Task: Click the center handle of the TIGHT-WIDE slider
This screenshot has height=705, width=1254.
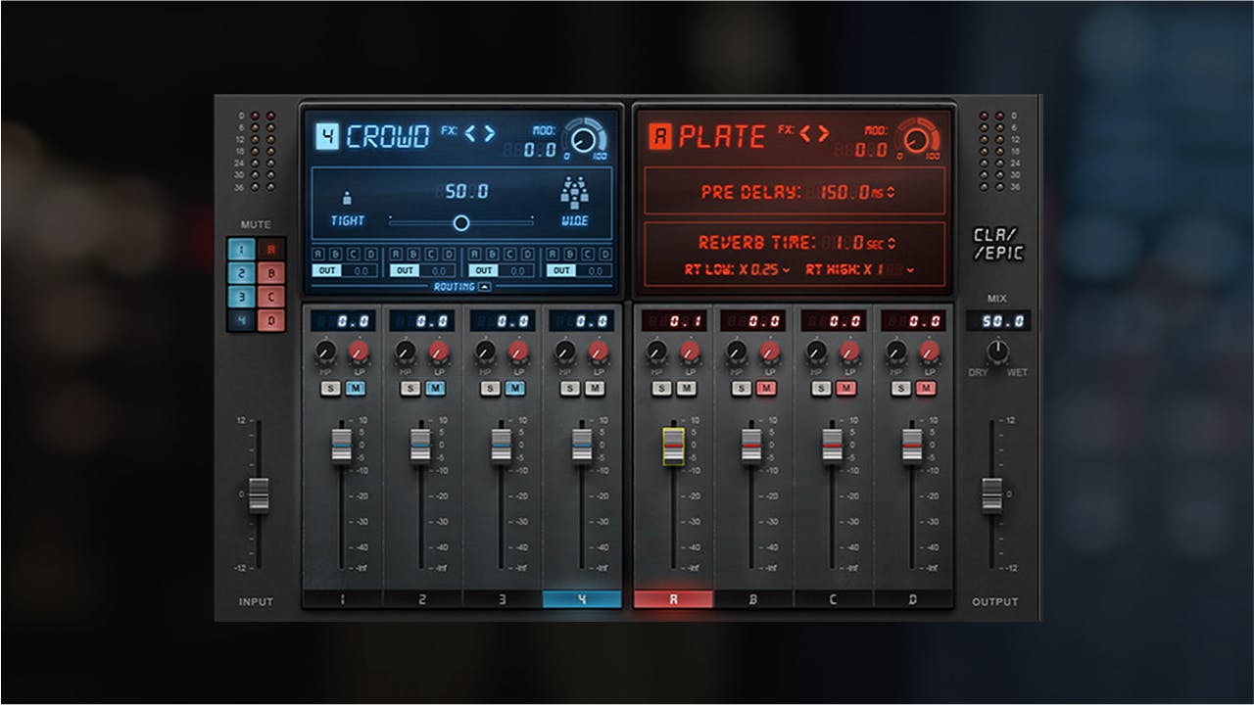Action: 461,221
